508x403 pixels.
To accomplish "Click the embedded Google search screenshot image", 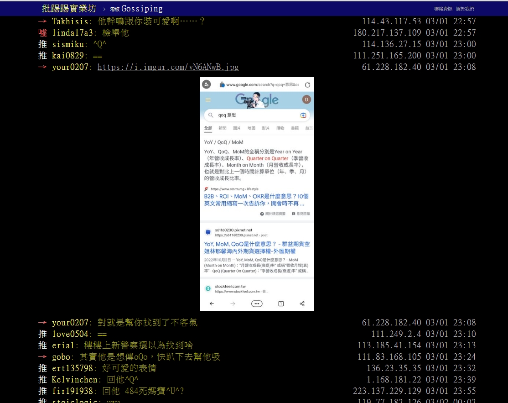I will (x=257, y=194).
